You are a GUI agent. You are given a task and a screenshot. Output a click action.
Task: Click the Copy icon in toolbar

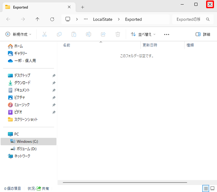pos(59,34)
